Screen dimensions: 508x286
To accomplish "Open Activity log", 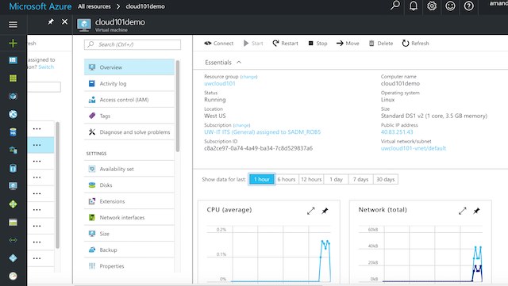I will click(129, 83).
